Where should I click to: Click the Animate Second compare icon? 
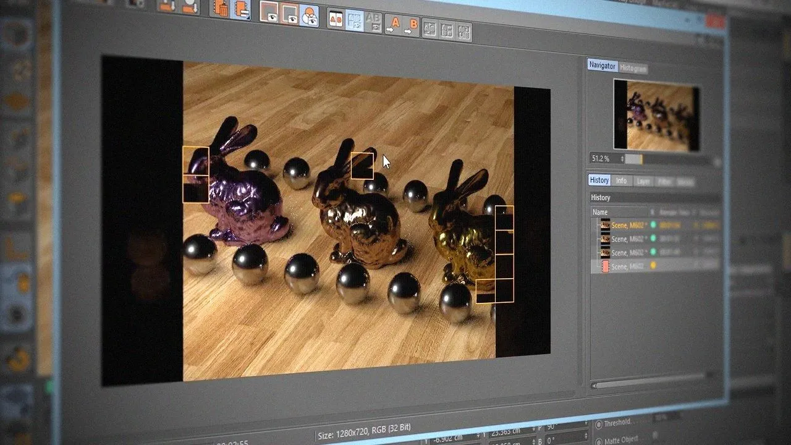click(x=463, y=30)
